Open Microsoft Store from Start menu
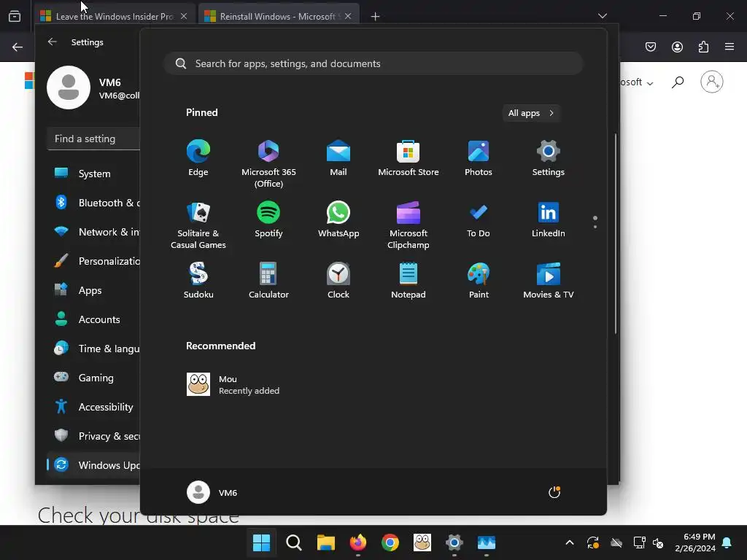747x560 pixels. 409,158
